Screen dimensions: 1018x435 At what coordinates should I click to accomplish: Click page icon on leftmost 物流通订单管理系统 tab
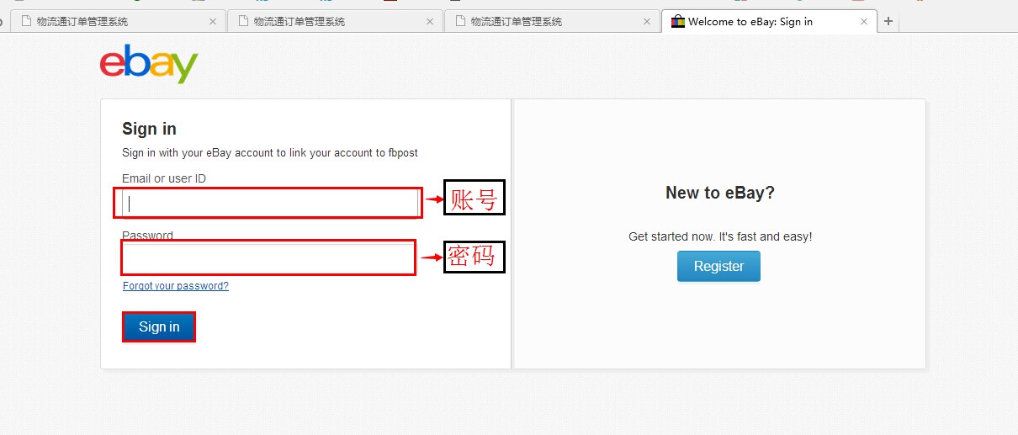tap(28, 22)
